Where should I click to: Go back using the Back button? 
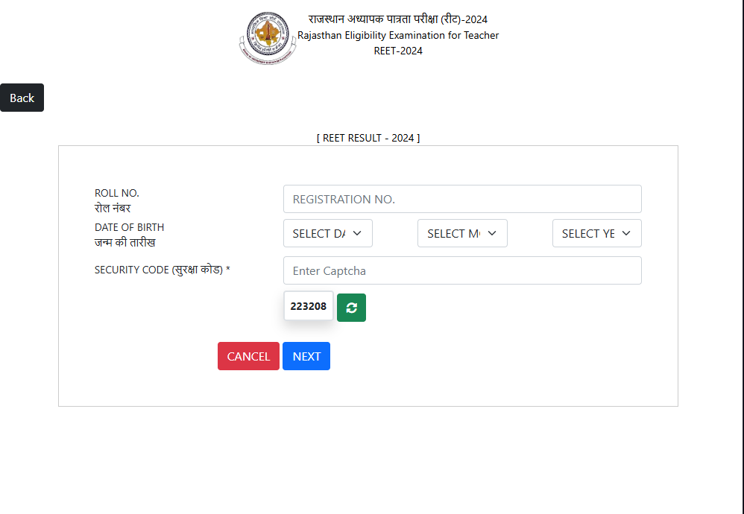[x=22, y=98]
